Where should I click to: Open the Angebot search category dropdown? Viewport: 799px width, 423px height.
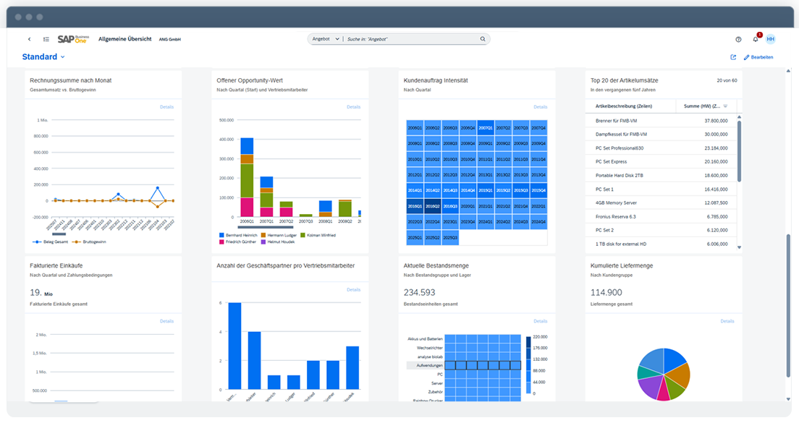(x=324, y=39)
